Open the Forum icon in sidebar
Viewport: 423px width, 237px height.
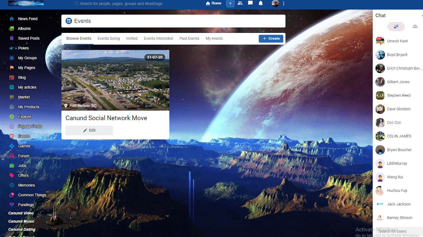click(x=12, y=156)
